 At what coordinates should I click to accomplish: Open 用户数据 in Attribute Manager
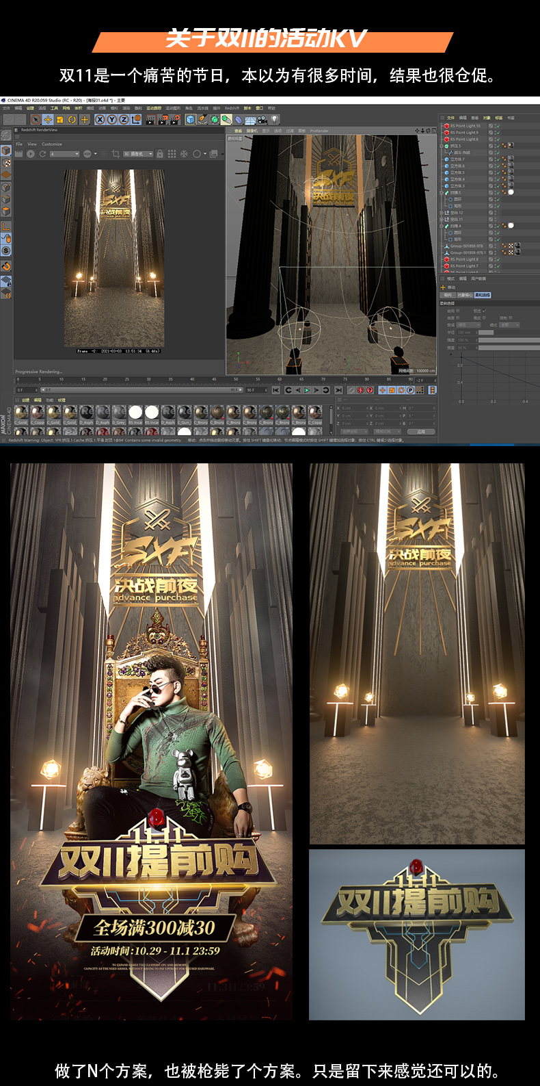(x=478, y=279)
